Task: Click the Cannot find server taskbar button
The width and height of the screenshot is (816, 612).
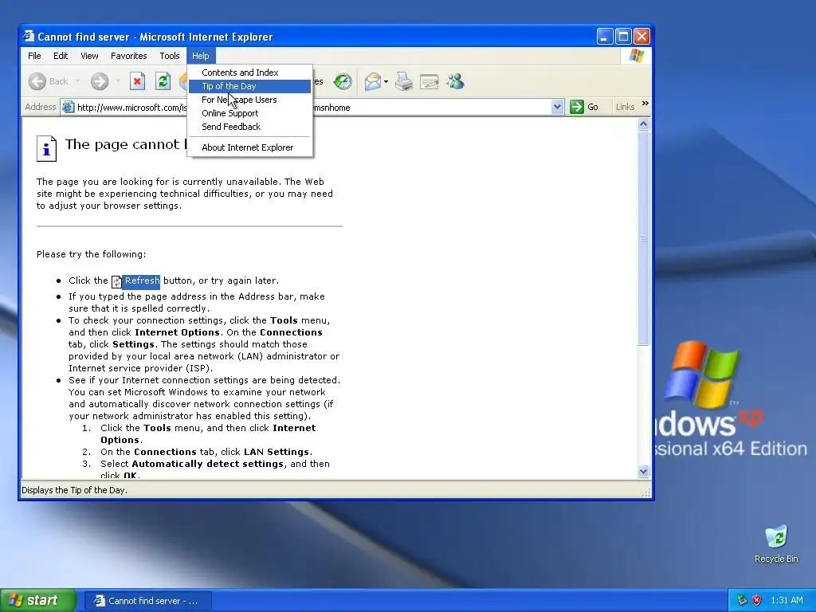Action: coord(147,601)
